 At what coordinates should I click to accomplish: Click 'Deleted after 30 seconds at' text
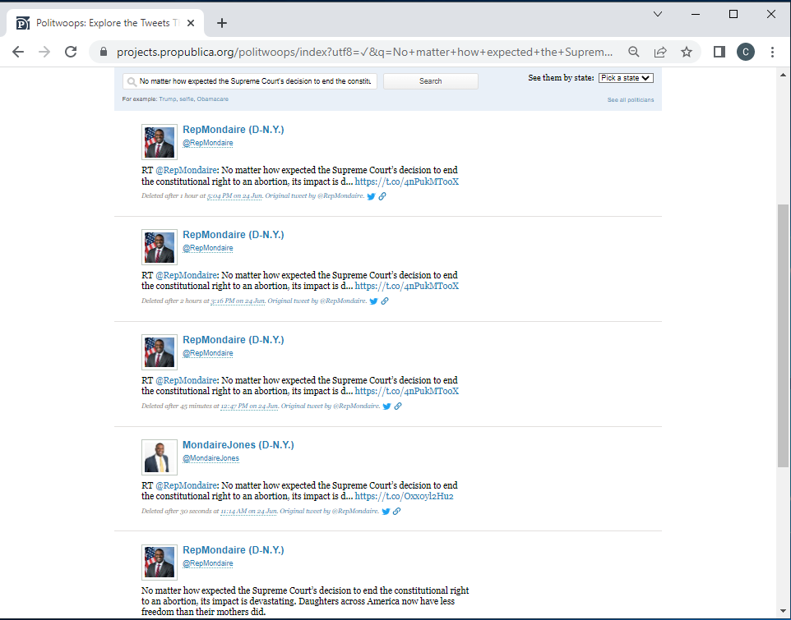pos(181,512)
